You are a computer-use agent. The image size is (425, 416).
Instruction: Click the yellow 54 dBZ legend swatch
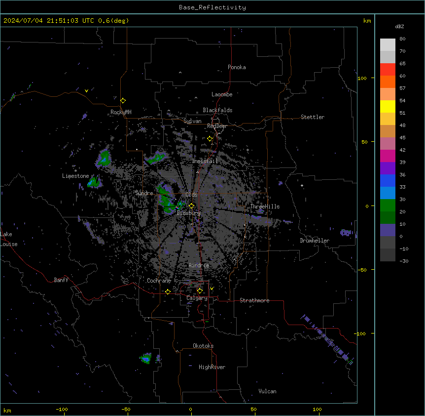click(388, 106)
